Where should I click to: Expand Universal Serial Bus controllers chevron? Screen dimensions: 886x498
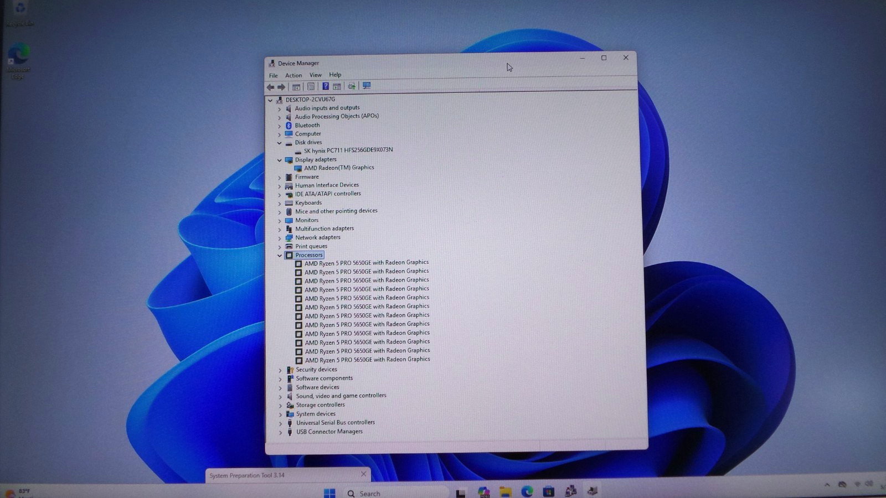tap(280, 423)
